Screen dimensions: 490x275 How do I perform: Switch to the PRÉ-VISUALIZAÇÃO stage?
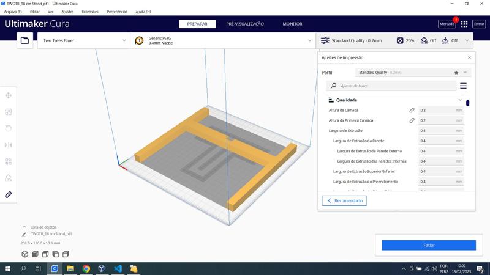tap(245, 24)
